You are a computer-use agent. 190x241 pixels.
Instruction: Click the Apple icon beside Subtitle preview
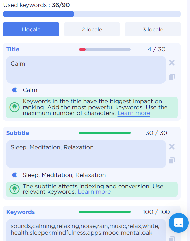pyautogui.click(x=14, y=175)
